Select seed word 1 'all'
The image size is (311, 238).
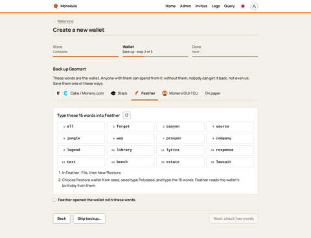coord(81,126)
